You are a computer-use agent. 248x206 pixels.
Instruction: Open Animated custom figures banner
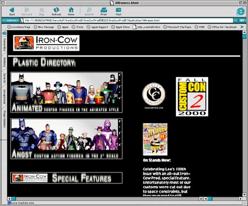pyautogui.click(x=67, y=92)
